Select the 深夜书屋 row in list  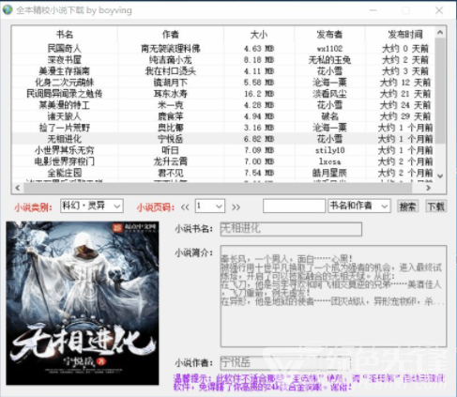coord(223,60)
